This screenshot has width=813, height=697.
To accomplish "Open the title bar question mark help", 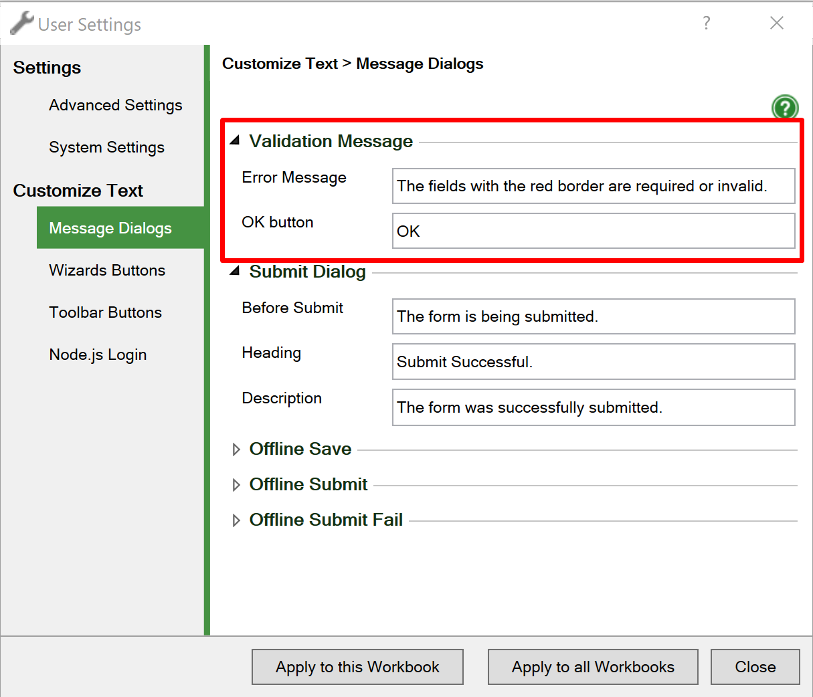I will coord(707,23).
